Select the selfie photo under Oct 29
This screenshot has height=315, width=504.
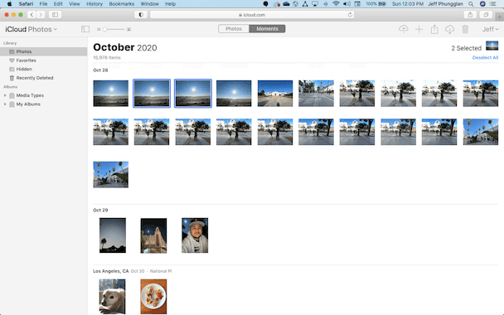click(195, 235)
